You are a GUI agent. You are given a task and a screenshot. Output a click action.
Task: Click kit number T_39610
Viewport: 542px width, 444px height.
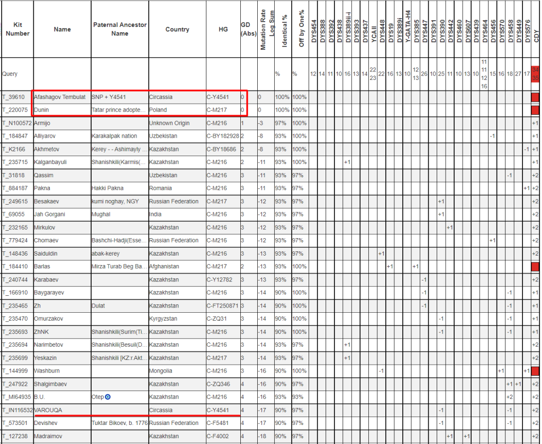pyautogui.click(x=13, y=97)
